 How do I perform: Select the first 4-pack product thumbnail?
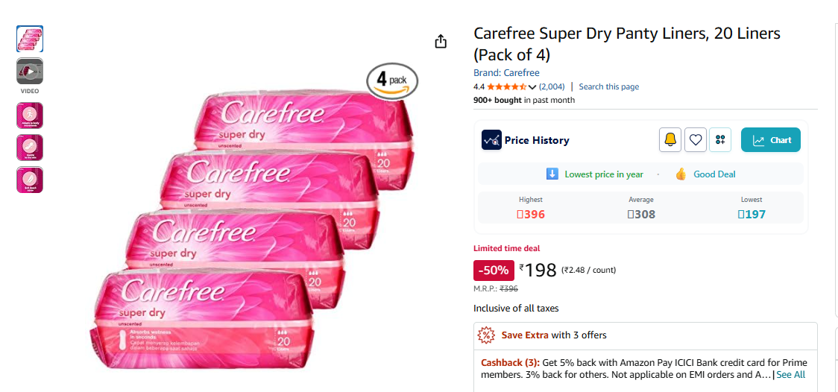(x=30, y=39)
